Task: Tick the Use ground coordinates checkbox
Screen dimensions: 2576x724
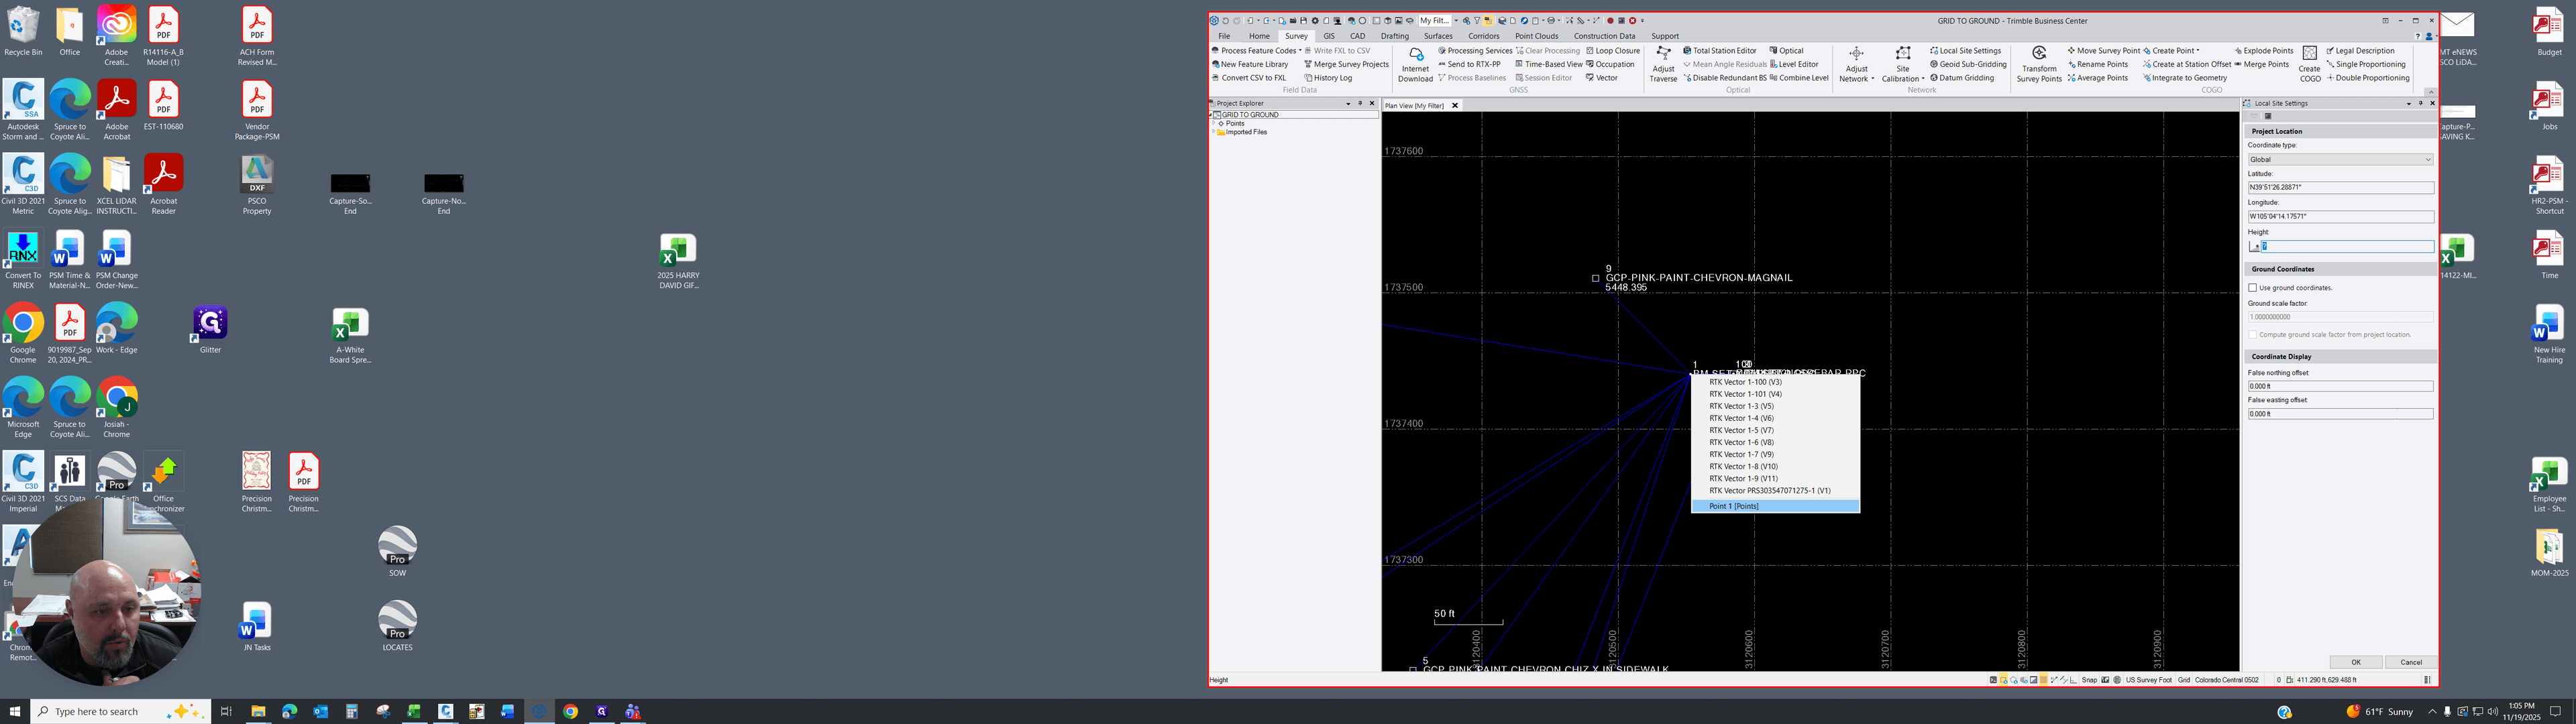Action: [2253, 288]
